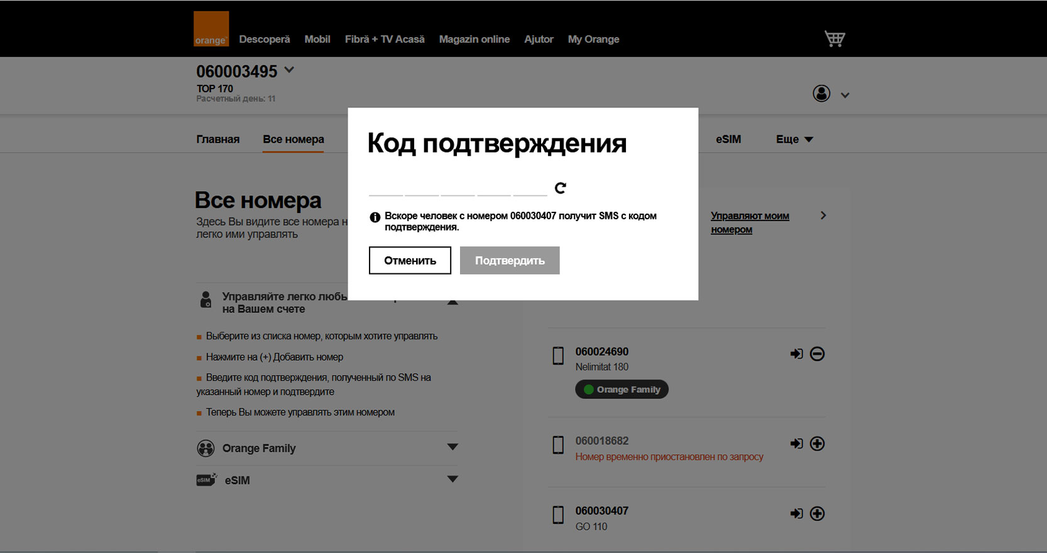
Task: Open the account menu chevron beside profile
Action: [845, 96]
